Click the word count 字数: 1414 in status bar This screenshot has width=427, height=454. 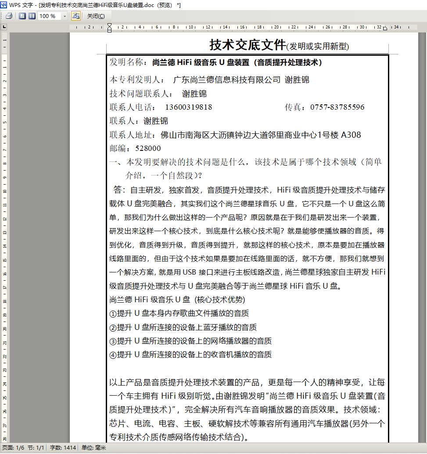63,448
